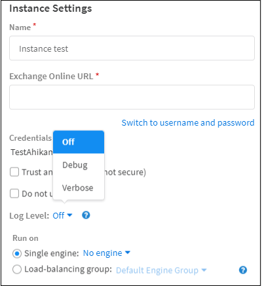Toggle the Trust any certificate checkbox

[14, 172]
